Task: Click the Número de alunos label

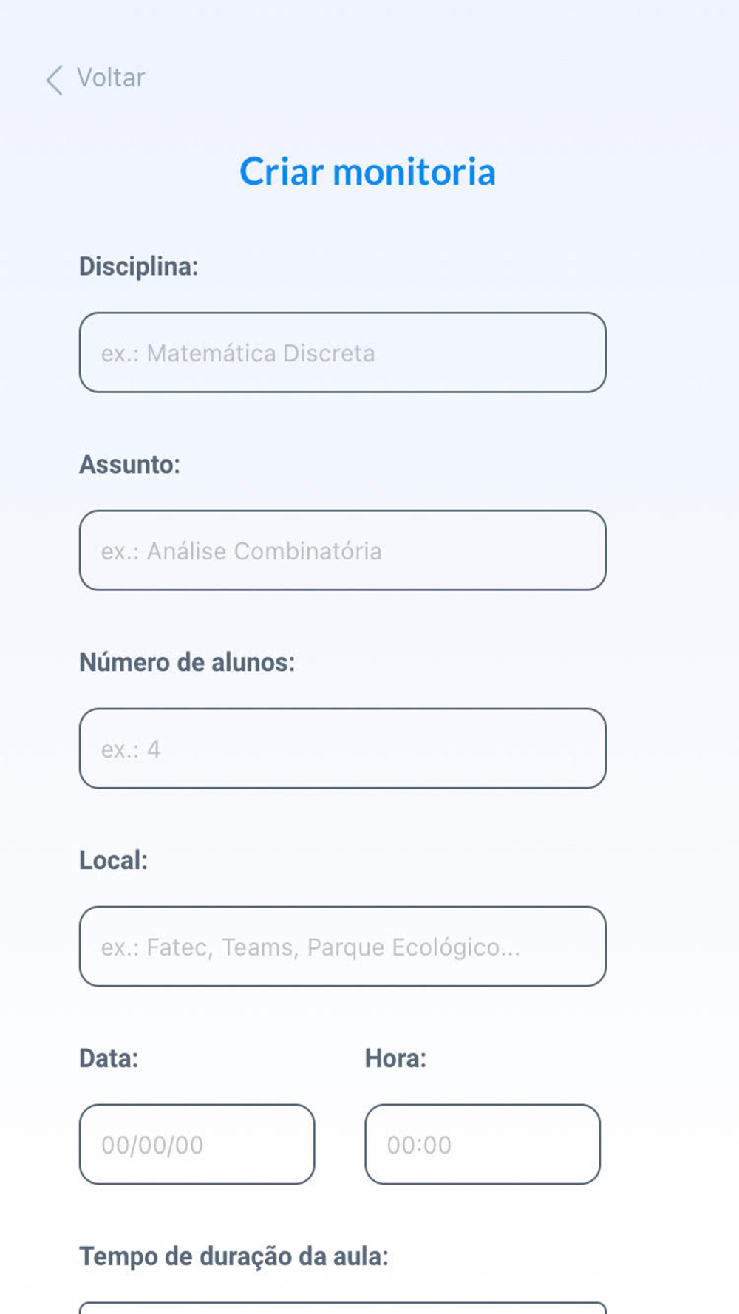Action: pyautogui.click(x=187, y=662)
